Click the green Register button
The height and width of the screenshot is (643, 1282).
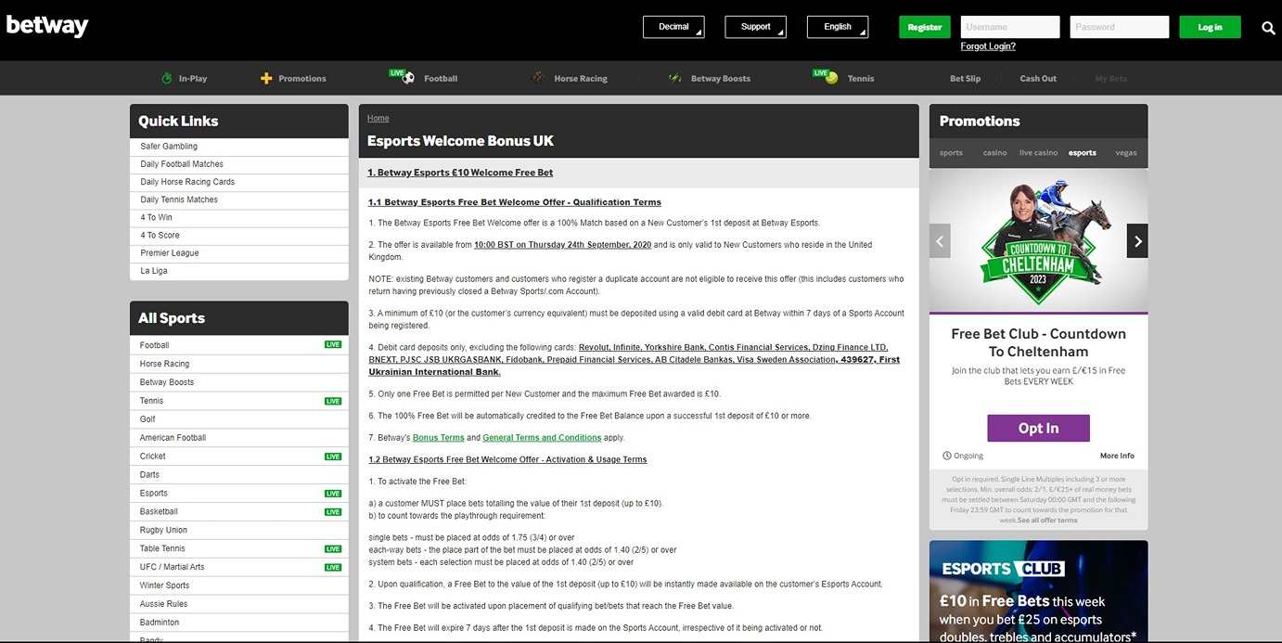pos(925,27)
